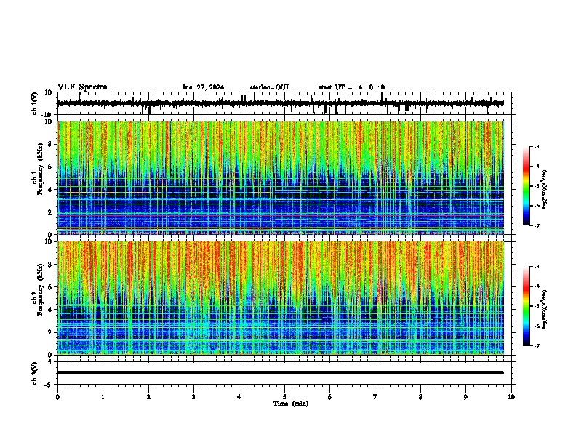Click the '1' tick on the time axis

(x=103, y=397)
